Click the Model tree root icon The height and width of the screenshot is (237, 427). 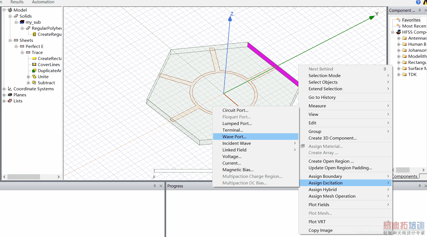pos(10,10)
